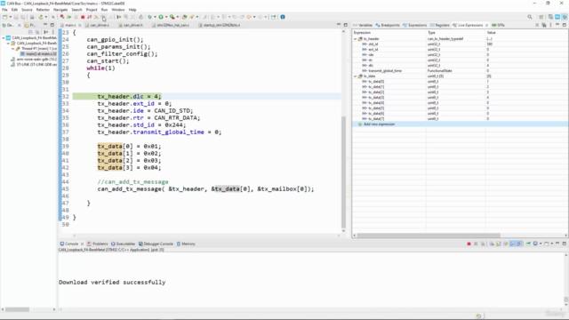This screenshot has height=320, width=569.
Task: Switch to the stm32f4xx_hal_can.c editor tab
Action: (171, 25)
